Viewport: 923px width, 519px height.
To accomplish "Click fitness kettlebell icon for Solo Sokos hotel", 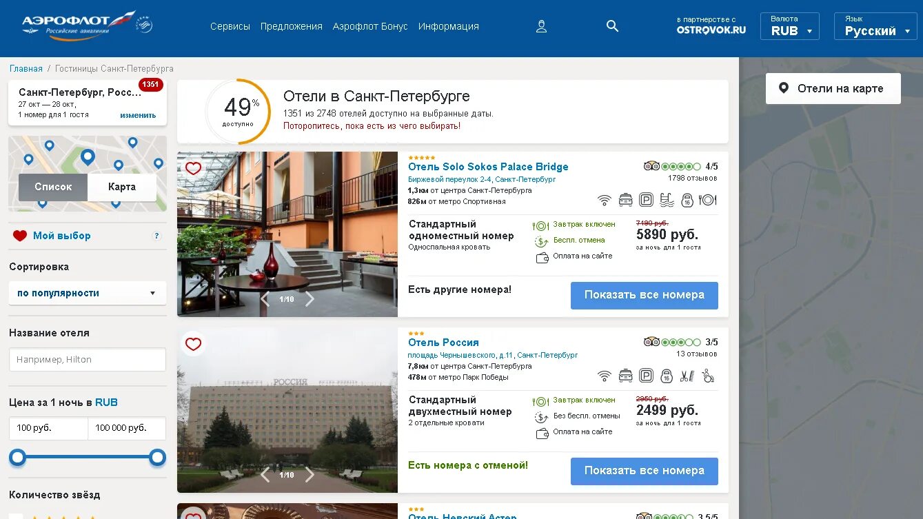I will click(687, 200).
